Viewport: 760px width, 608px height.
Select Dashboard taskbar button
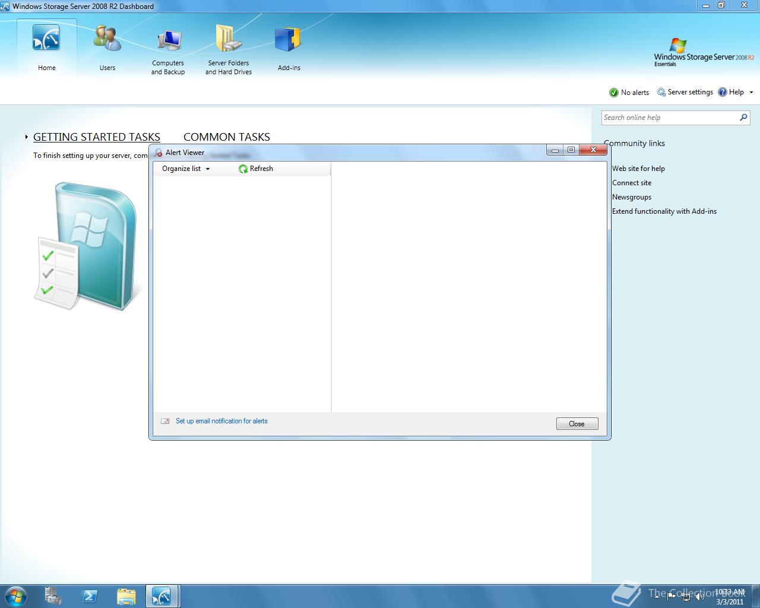(x=162, y=596)
